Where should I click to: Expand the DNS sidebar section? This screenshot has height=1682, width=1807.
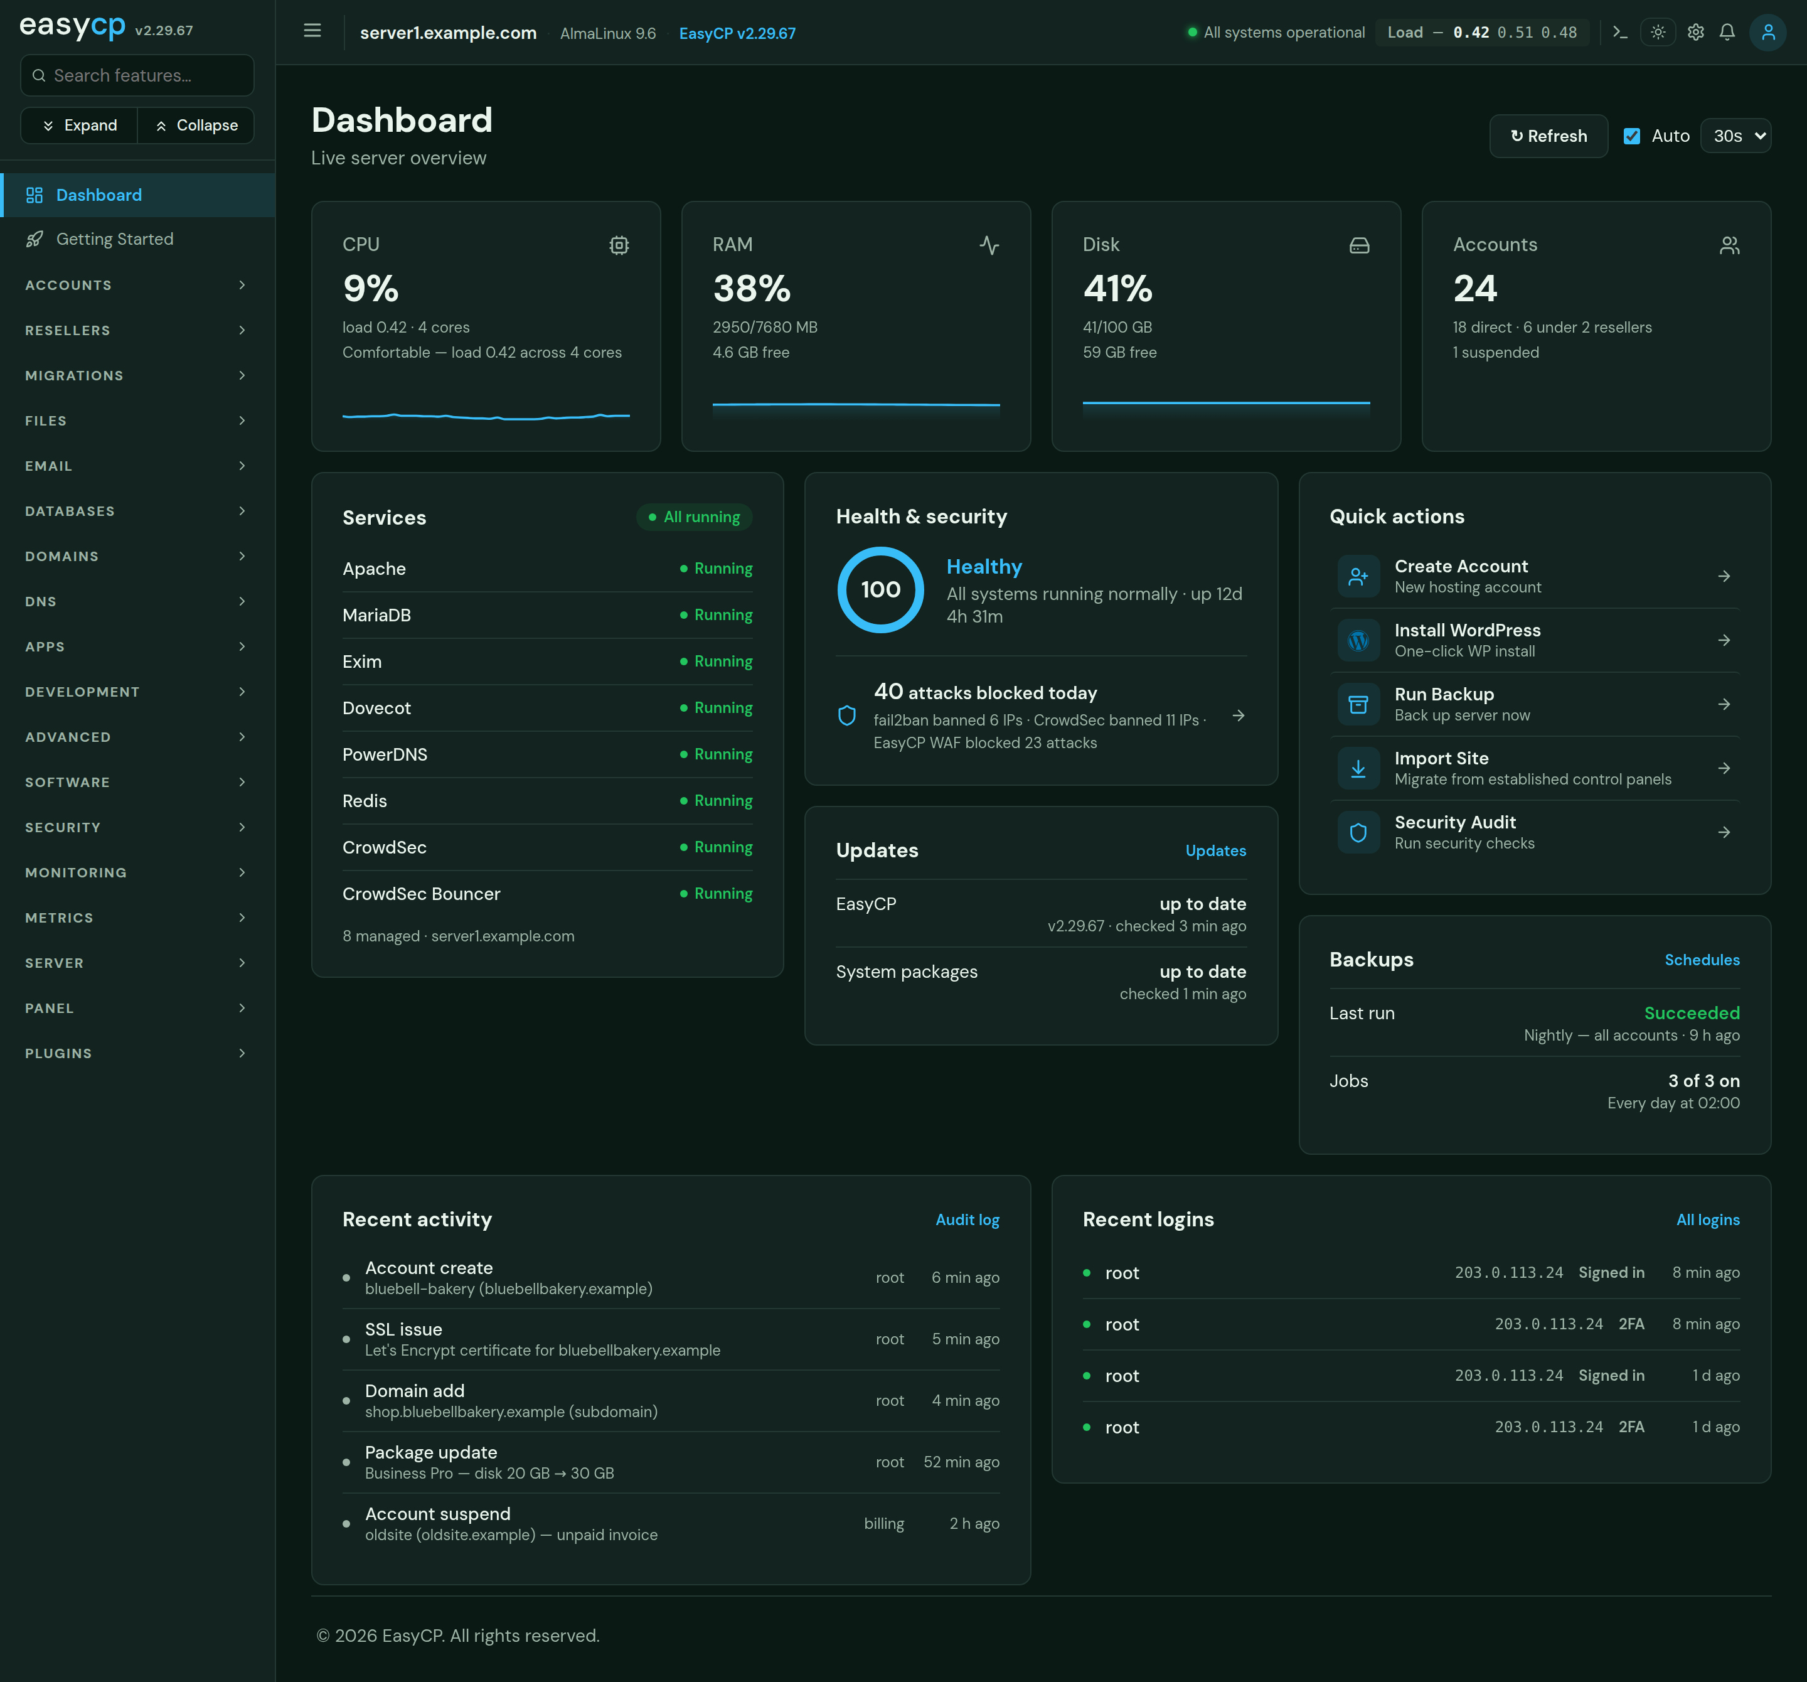137,601
